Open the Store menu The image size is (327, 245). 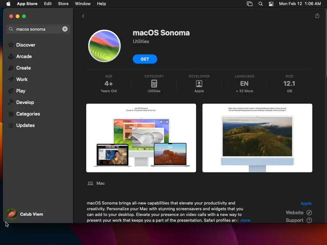click(x=63, y=4)
